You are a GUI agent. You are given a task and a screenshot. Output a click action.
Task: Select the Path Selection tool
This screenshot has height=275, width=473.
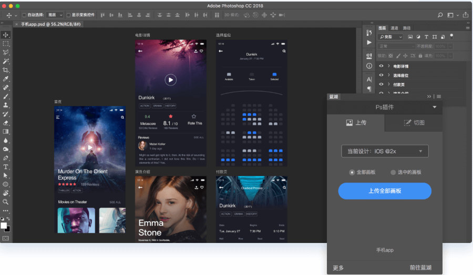(5, 175)
